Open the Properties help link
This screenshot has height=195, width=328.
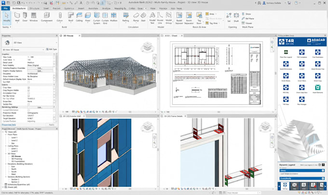click(x=9, y=125)
